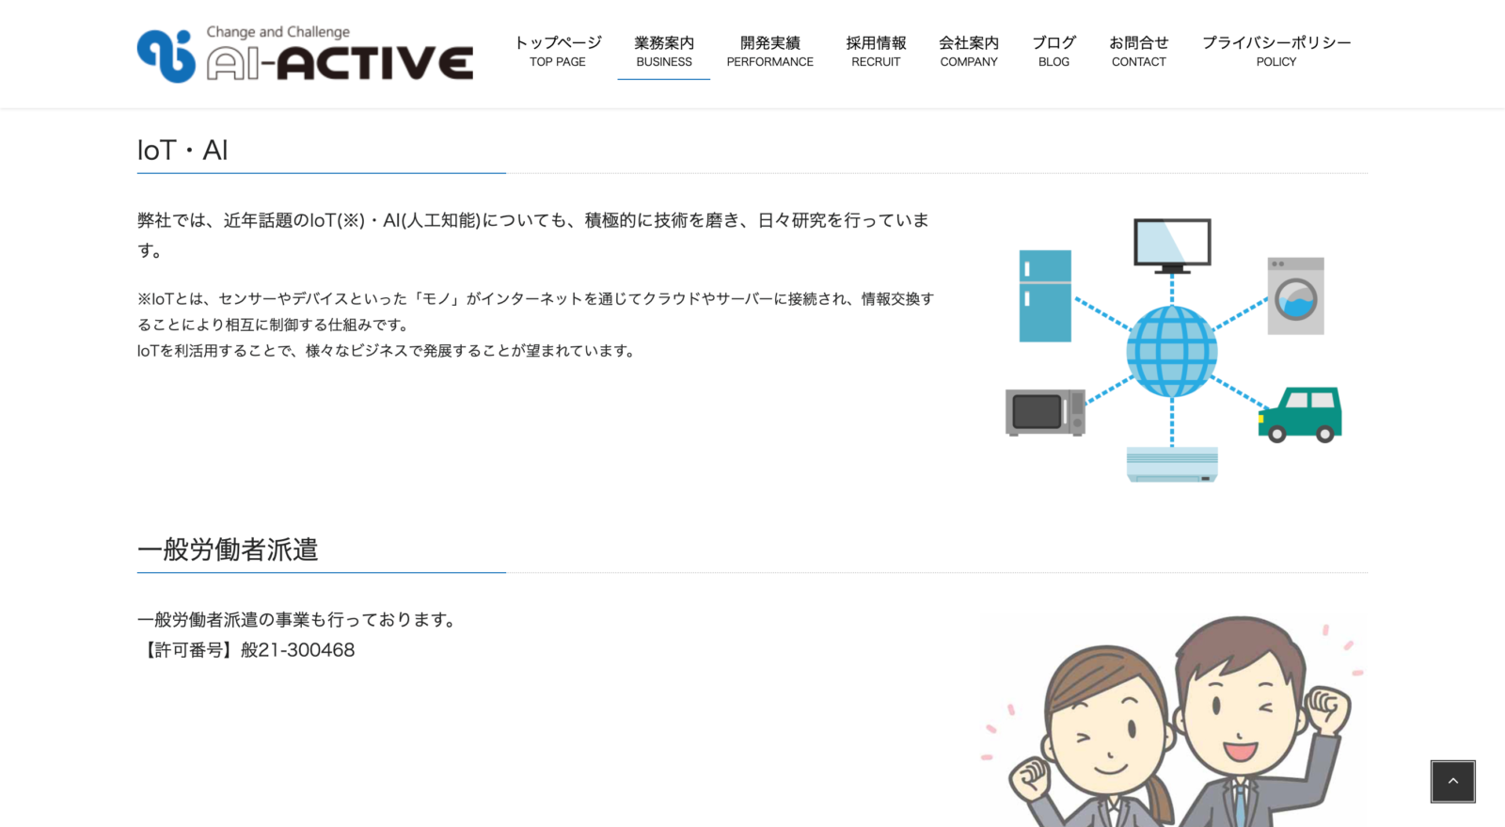The width and height of the screenshot is (1505, 827).
Task: Open the お問合せ CONTACT page
Action: point(1138,52)
